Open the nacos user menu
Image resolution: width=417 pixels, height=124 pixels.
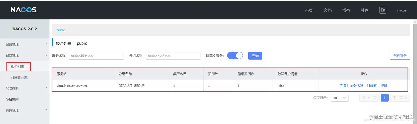(402, 10)
